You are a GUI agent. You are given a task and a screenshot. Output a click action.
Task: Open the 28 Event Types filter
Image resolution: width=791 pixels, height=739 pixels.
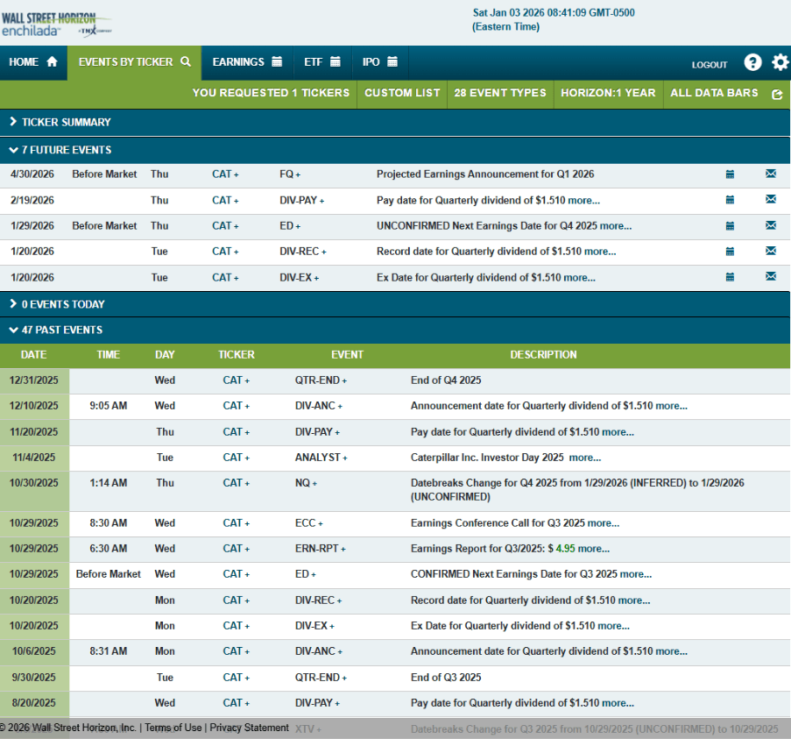[499, 93]
